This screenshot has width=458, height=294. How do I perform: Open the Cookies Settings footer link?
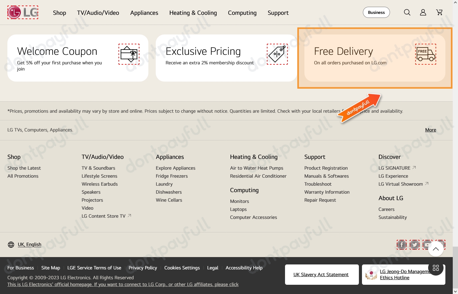182,268
